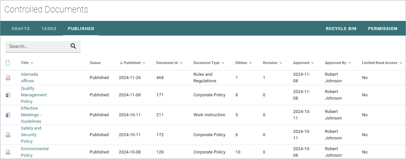
Task: Click the Published column sort arrow
Action: [121, 63]
